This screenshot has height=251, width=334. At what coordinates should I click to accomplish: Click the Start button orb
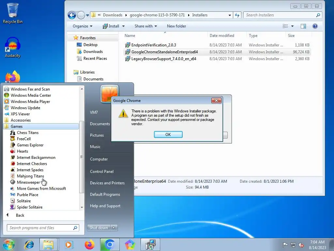[9, 244]
